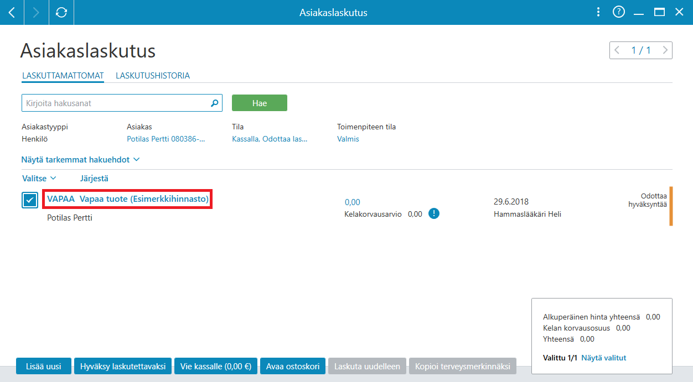This screenshot has width=693, height=382.
Task: Open Tila filter Kassalla, Odottaa las...
Action: pos(270,139)
